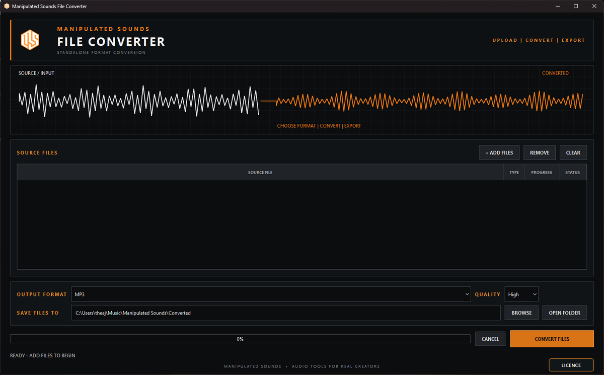This screenshot has width=604, height=375.
Task: Sort by the Source File column header
Action: click(260, 172)
